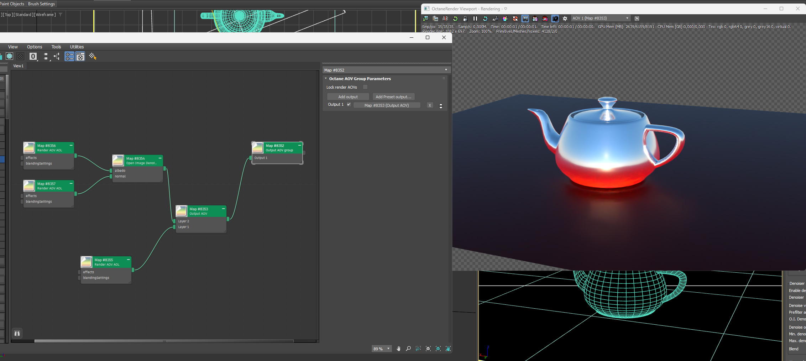Click the Map #8352 node thumbnail
The width and height of the screenshot is (806, 361).
click(x=257, y=147)
